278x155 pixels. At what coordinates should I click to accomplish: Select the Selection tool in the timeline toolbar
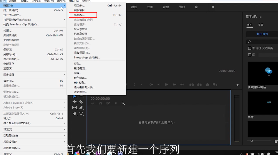pos(74,96)
